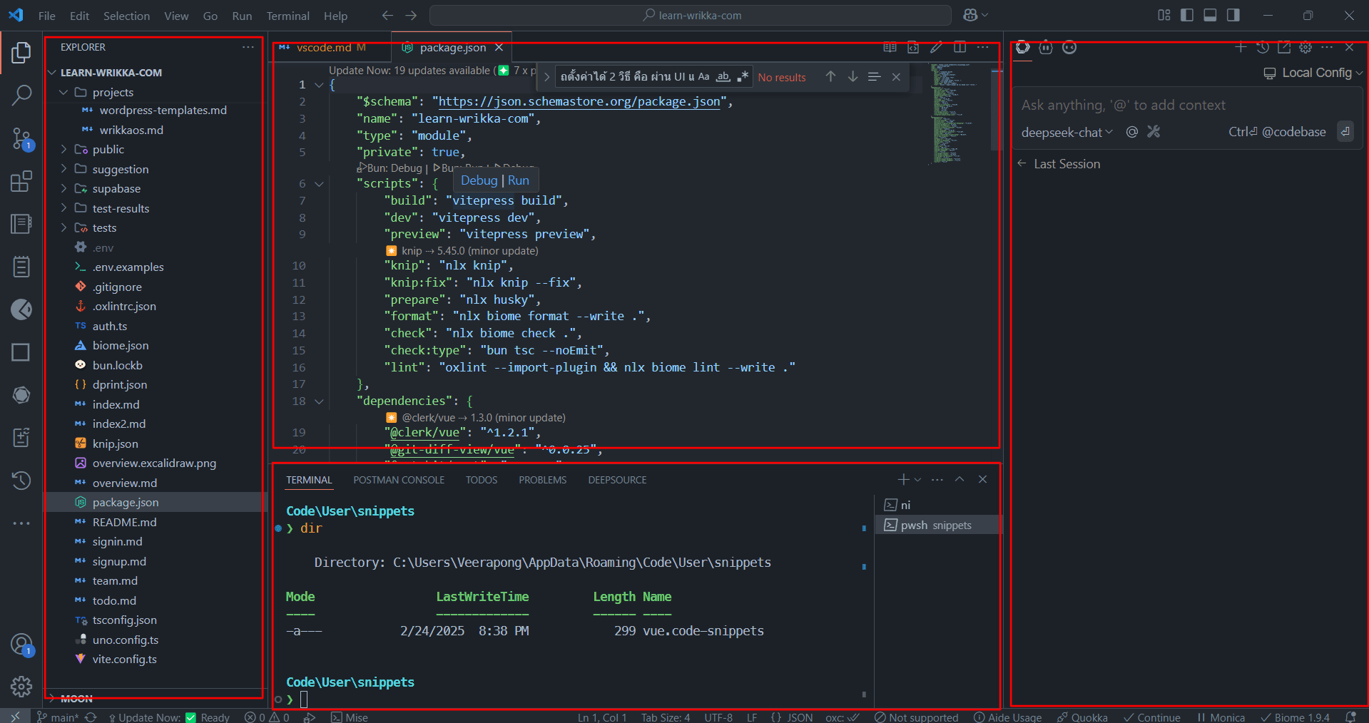Collapse the LEARN-WRIKKA-COM root section

pyautogui.click(x=52, y=73)
